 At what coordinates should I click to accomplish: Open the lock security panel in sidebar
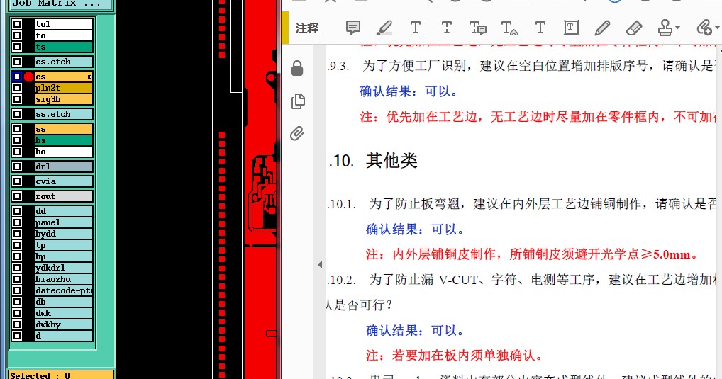(x=297, y=68)
